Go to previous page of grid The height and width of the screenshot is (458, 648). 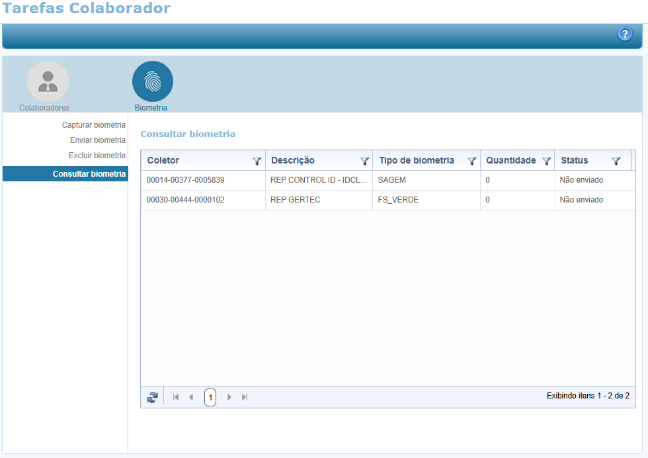[191, 397]
